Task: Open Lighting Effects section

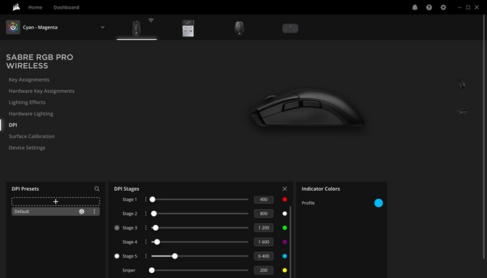Action: 27,102
